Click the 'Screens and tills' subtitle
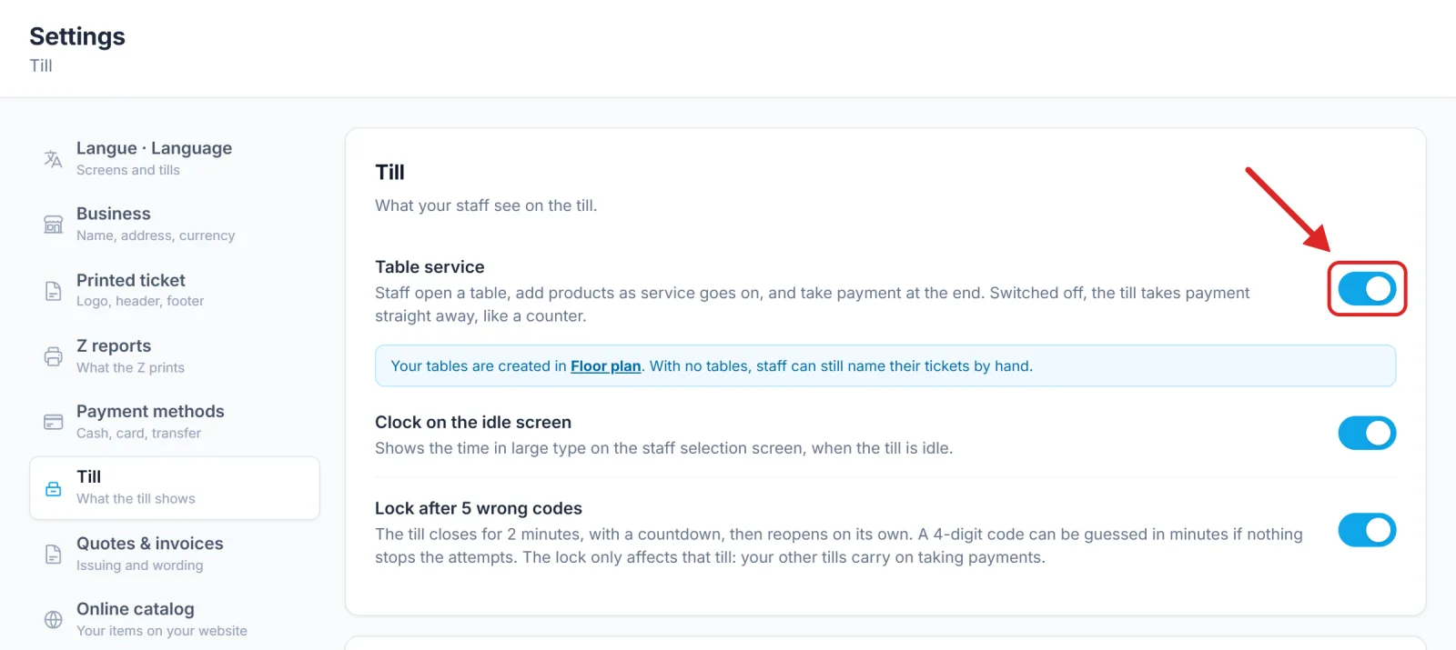Viewport: 1456px width, 650px height. pos(128,170)
